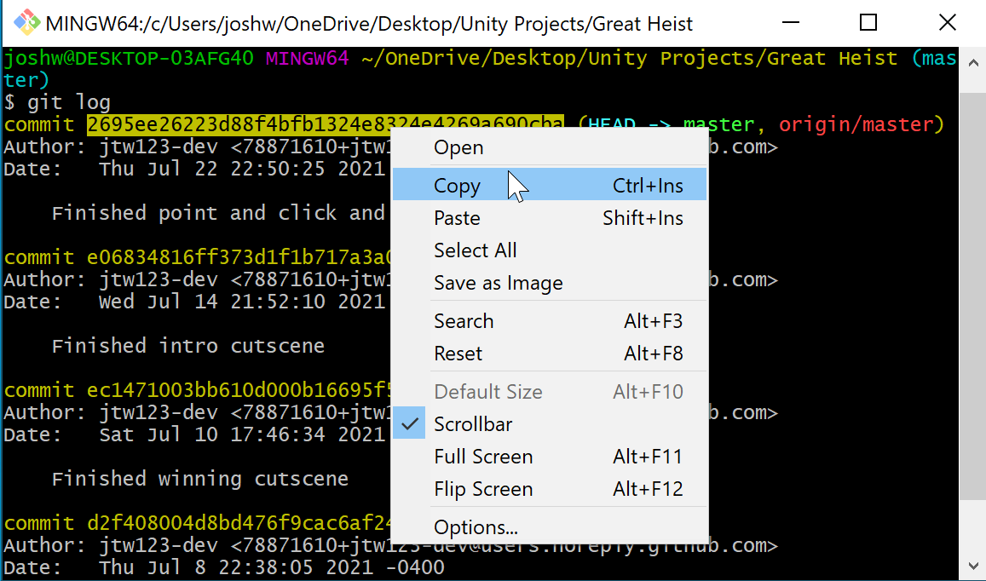Choose "Open" at the top of context menu
Viewport: 986px width, 581px height.
click(x=458, y=147)
